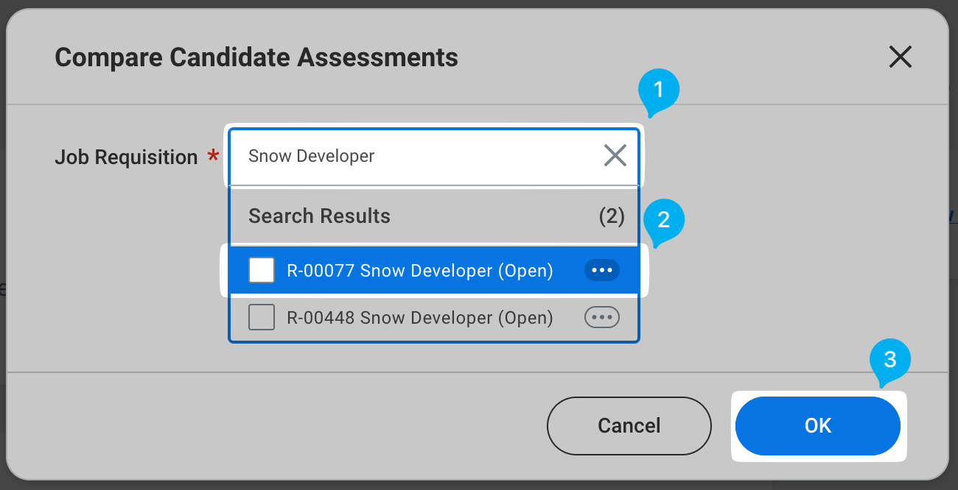Confirm the selection with OK
This screenshot has width=958, height=490.
[x=818, y=425]
